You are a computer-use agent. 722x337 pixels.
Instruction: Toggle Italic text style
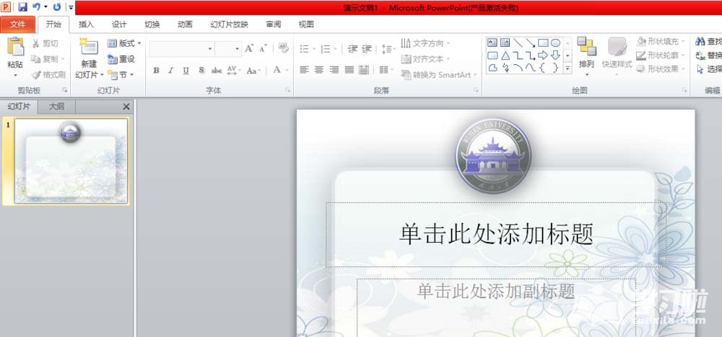[171, 71]
